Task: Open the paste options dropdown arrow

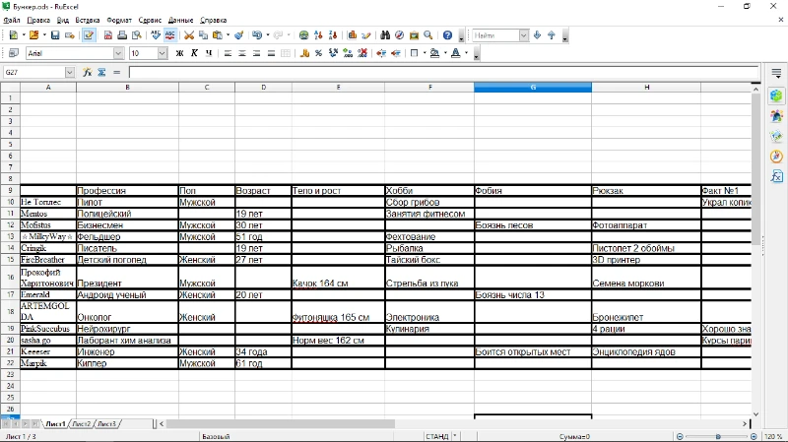Action: (x=228, y=35)
